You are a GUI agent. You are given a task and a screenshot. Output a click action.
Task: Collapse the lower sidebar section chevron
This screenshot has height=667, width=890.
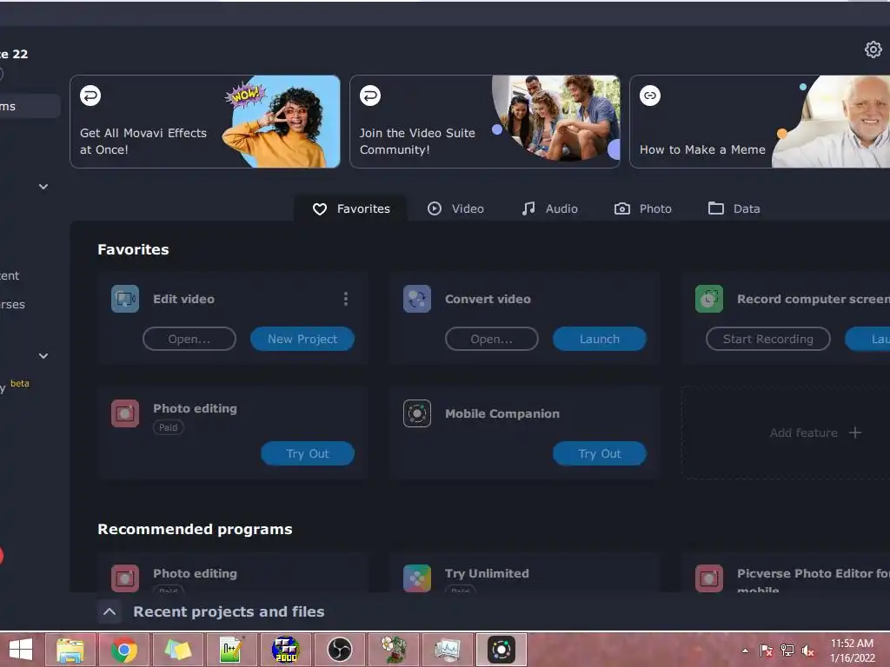(43, 355)
